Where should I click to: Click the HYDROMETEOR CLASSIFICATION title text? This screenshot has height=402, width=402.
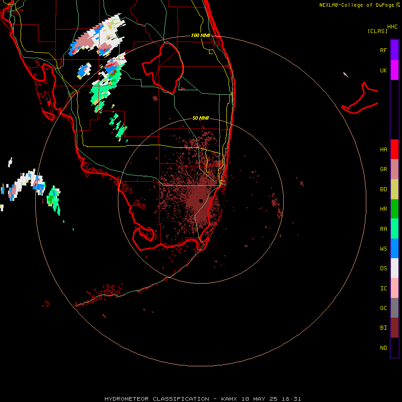[x=157, y=399]
